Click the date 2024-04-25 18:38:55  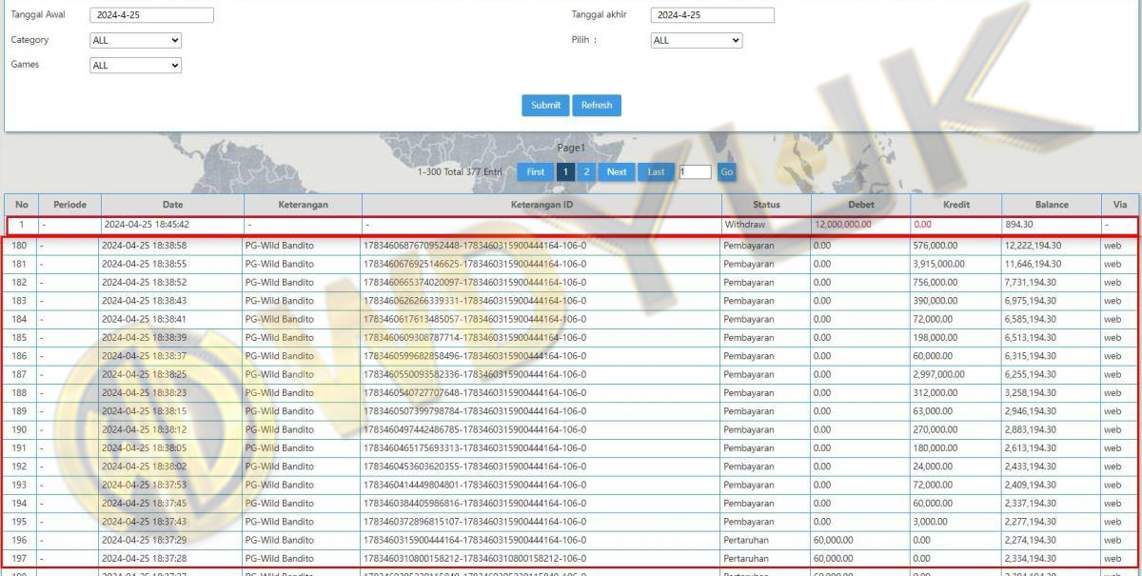146,264
